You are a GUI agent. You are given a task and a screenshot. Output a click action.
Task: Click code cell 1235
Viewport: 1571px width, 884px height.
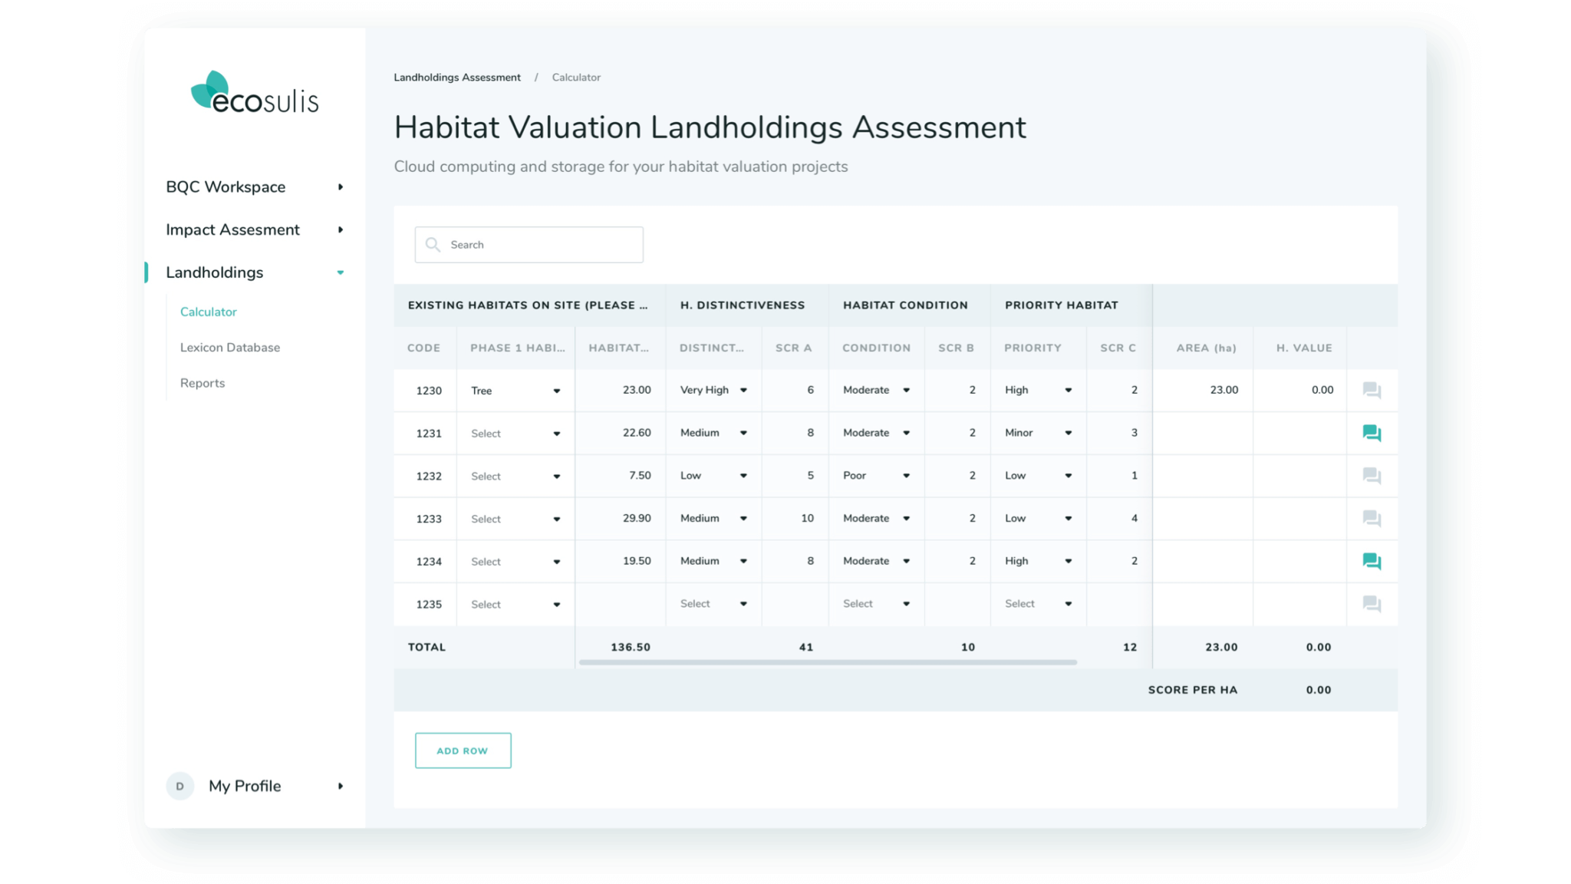coord(429,605)
